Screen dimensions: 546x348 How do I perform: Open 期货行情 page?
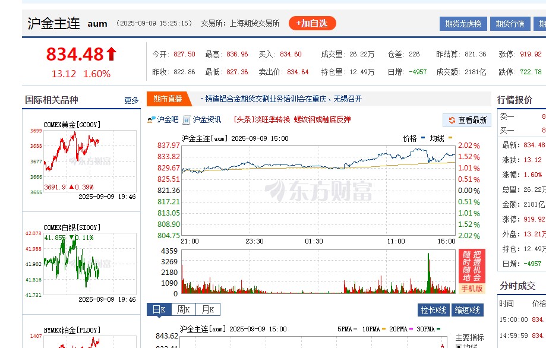(510, 24)
